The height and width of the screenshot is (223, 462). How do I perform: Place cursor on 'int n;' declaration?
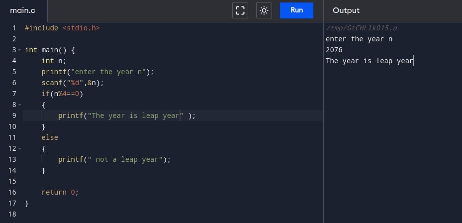coord(54,61)
